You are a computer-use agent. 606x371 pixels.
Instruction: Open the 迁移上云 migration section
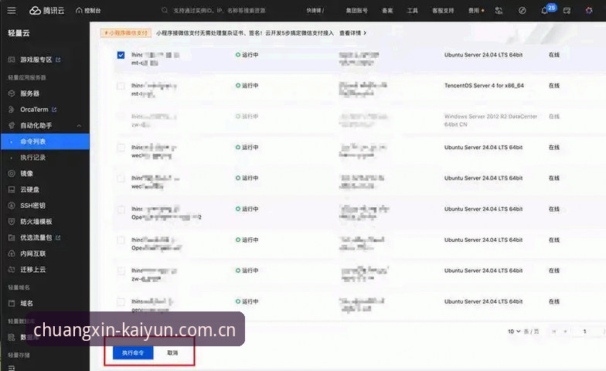click(x=32, y=269)
